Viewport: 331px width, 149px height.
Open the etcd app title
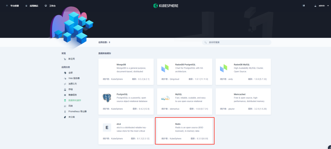119,124
